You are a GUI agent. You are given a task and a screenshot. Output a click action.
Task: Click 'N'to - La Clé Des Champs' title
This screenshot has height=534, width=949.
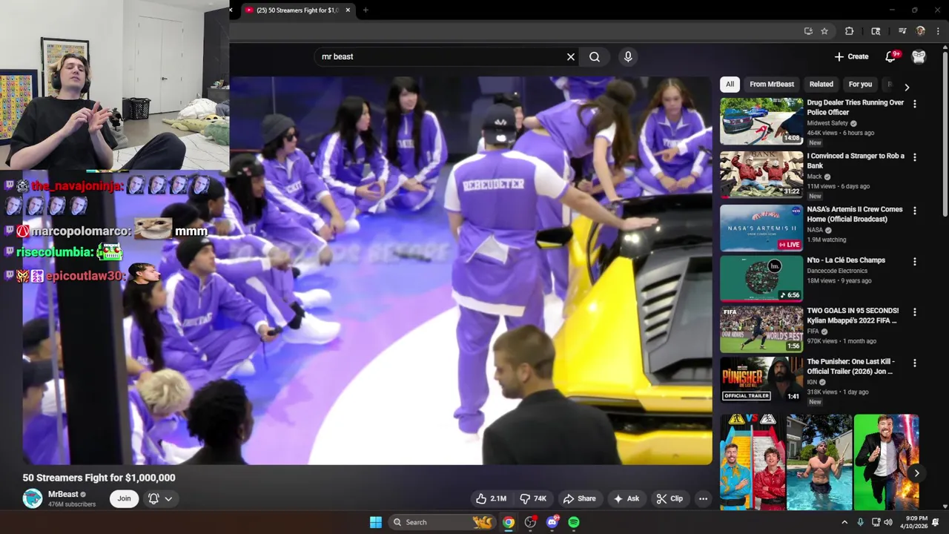[x=846, y=260]
